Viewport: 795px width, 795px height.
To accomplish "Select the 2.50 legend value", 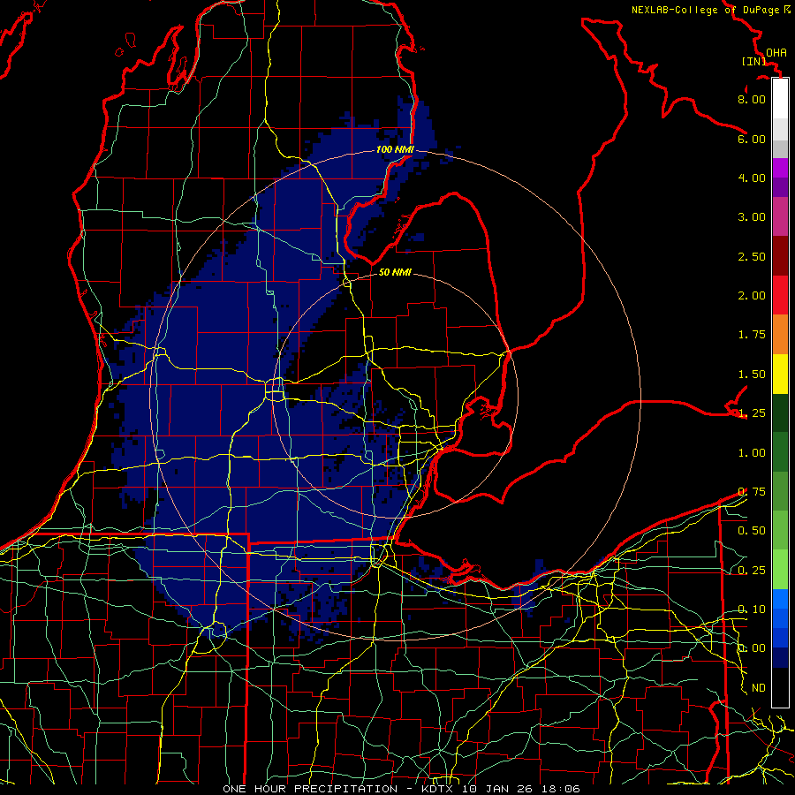I will pos(752,256).
